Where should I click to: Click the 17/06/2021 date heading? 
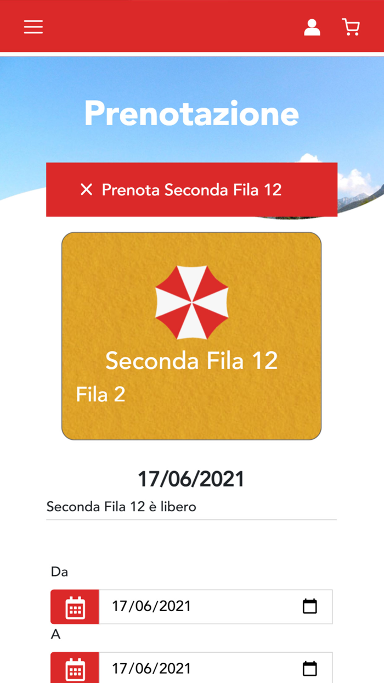click(191, 479)
